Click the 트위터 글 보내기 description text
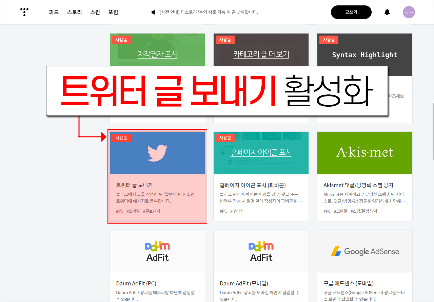 pos(155,198)
